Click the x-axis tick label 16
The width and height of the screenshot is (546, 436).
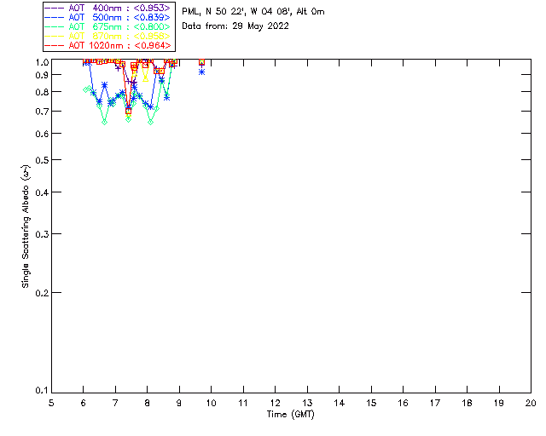click(403, 403)
